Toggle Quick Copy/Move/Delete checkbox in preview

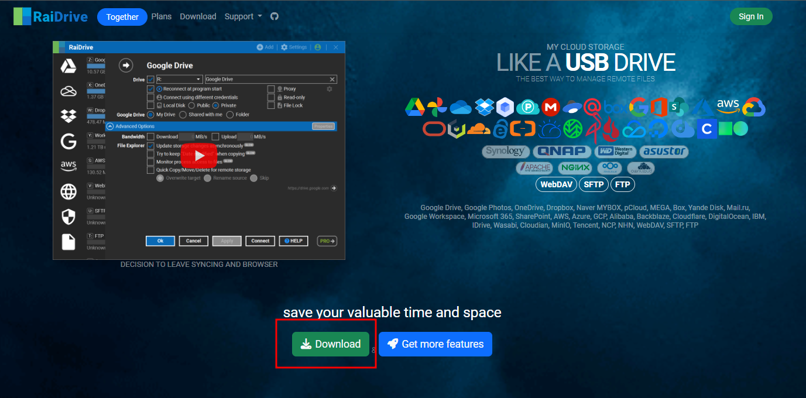point(150,170)
